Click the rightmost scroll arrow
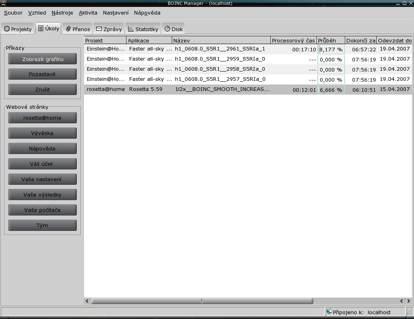 click(x=409, y=301)
